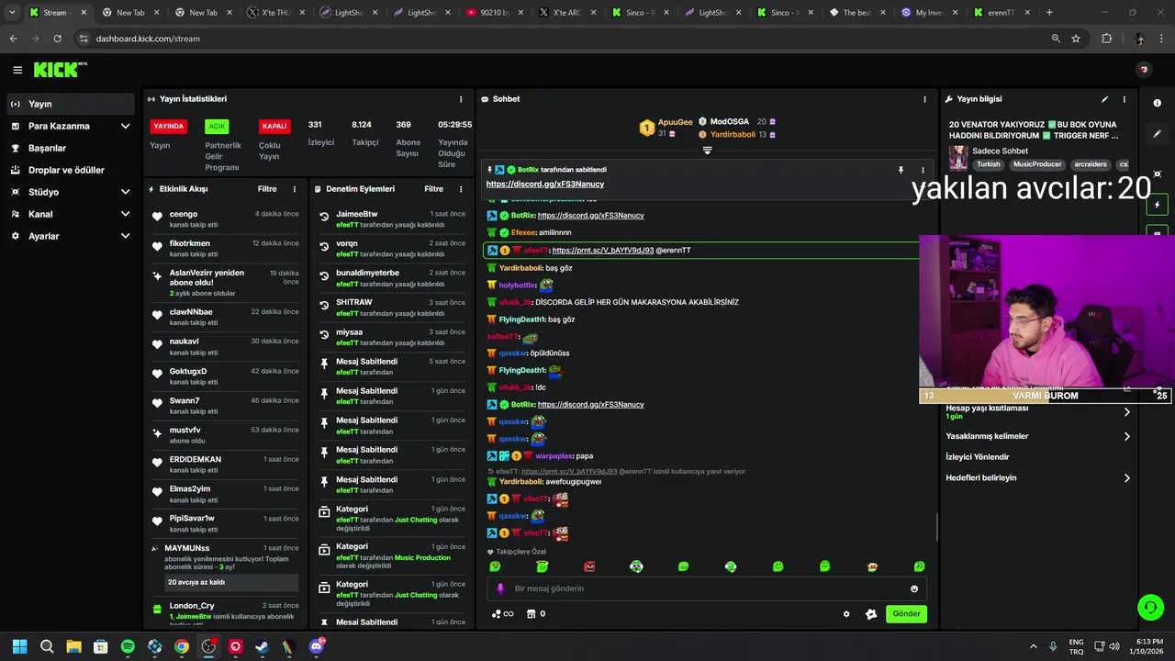This screenshot has width=1175, height=661.
Task: Expand Yasaklanmış kelimeler setting
Action: pos(1038,436)
